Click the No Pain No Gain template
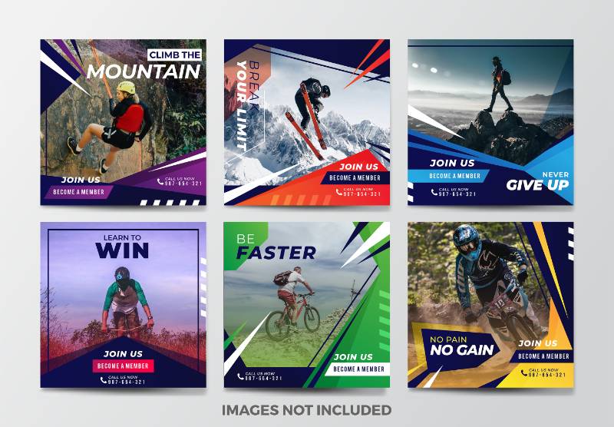This screenshot has height=427, width=614. pyautogui.click(x=490, y=305)
